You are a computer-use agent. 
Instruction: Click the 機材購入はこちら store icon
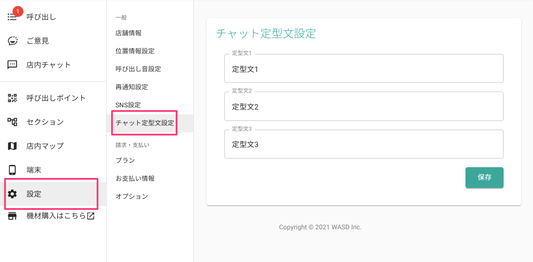click(x=12, y=216)
